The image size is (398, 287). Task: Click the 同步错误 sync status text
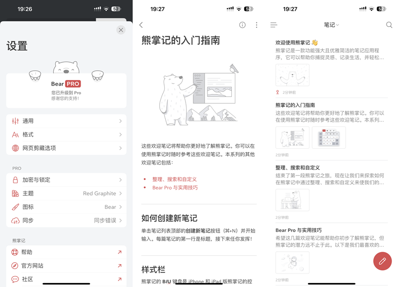105,220
